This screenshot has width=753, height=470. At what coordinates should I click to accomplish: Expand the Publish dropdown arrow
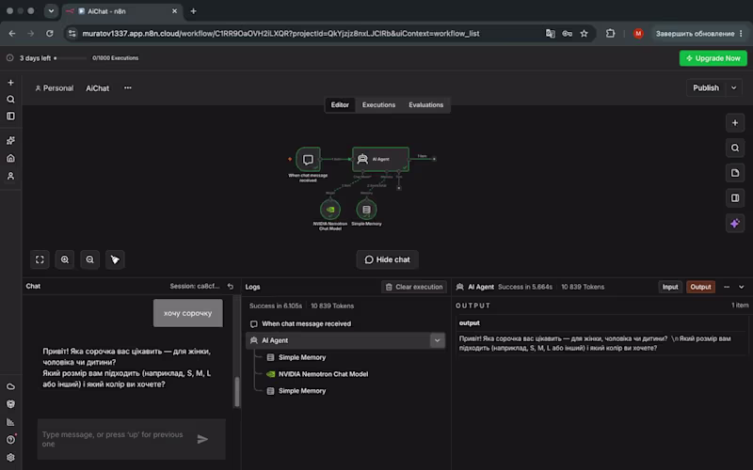pos(734,87)
